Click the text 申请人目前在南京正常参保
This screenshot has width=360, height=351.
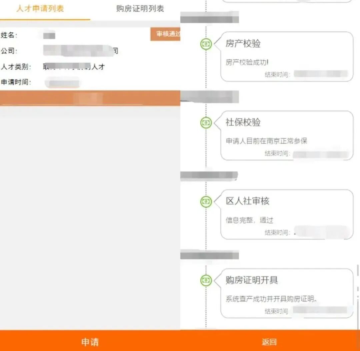pyautogui.click(x=266, y=141)
